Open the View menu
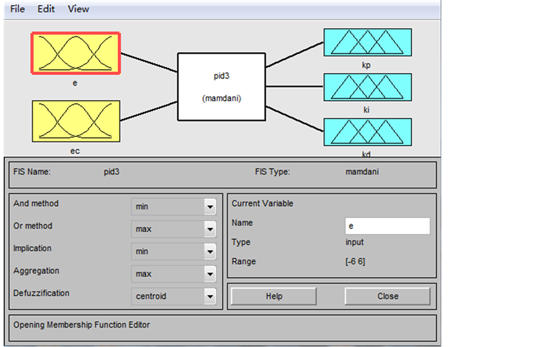Screen dimensions: 559x347 [79, 9]
